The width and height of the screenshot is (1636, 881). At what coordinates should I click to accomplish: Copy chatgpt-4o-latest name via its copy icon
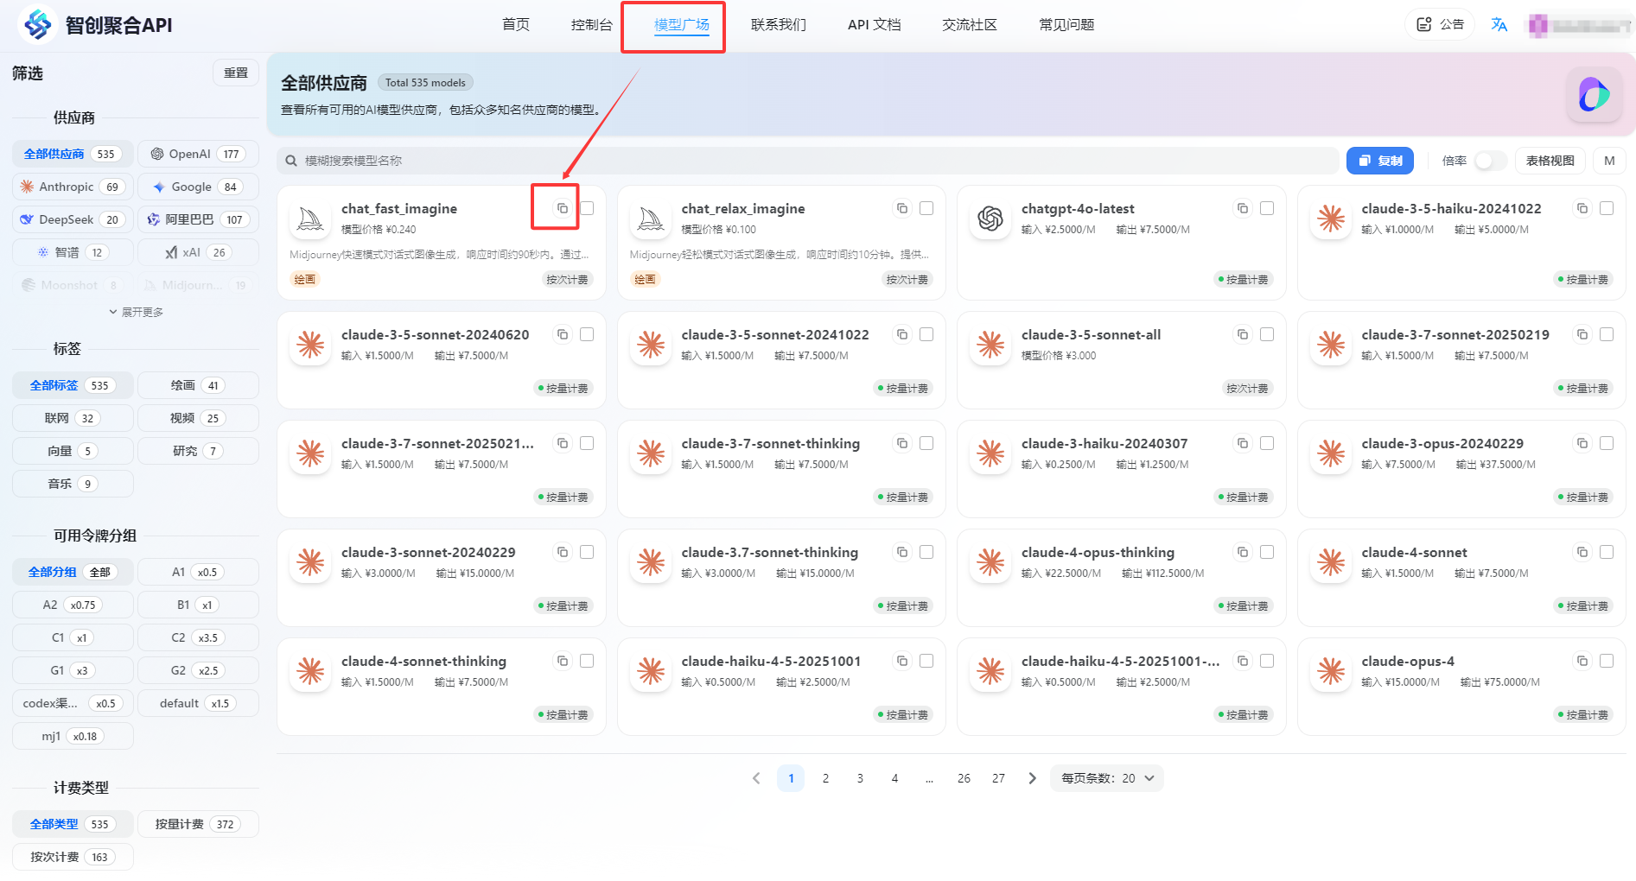click(x=1243, y=208)
